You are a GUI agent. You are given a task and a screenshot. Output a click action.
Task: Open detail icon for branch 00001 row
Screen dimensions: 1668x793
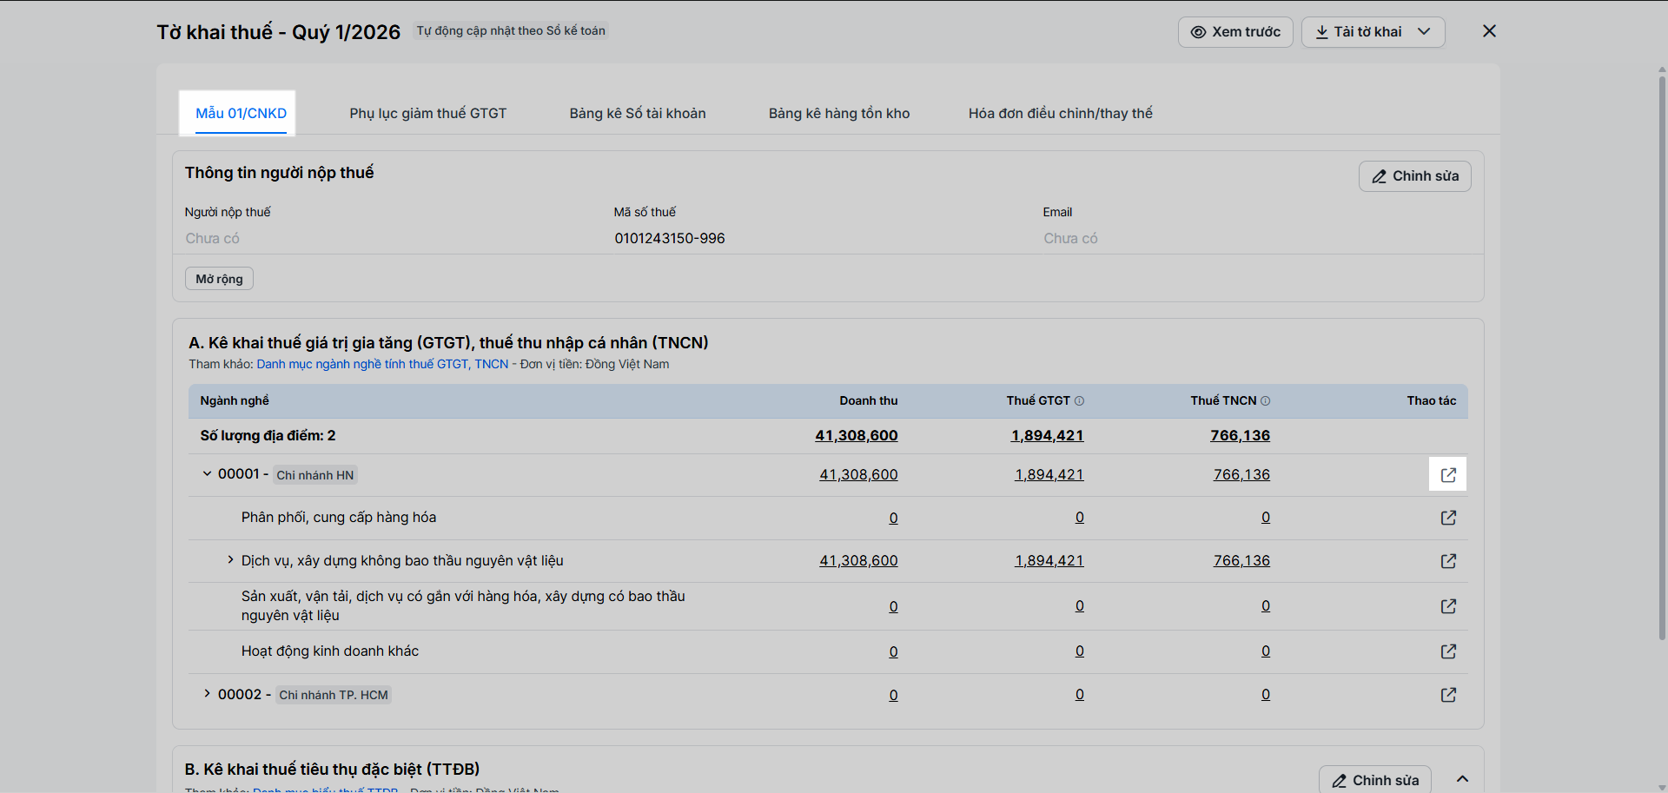pyautogui.click(x=1448, y=475)
